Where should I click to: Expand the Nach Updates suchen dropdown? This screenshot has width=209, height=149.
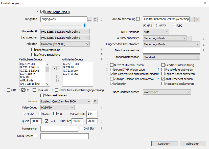[167, 92]
